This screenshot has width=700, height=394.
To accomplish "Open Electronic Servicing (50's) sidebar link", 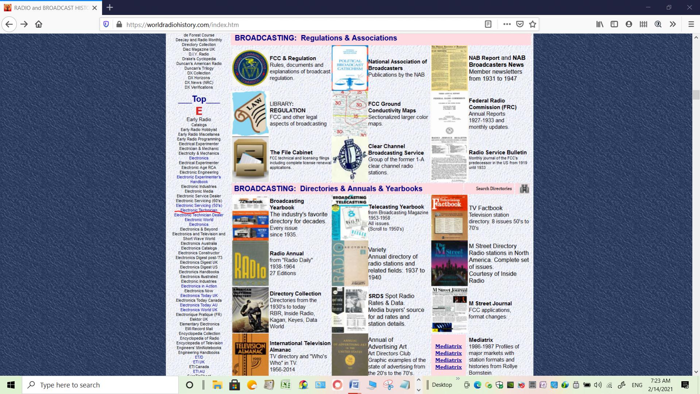I will [x=199, y=206].
